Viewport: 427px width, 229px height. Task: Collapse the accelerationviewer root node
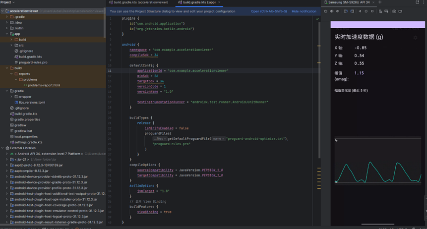click(x=2, y=11)
